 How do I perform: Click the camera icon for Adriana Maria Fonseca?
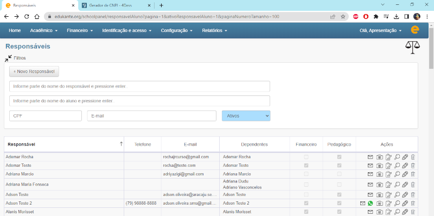[x=380, y=185]
